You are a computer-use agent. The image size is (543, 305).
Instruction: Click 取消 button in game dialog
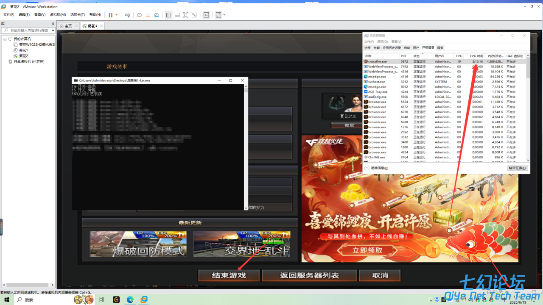click(380, 275)
